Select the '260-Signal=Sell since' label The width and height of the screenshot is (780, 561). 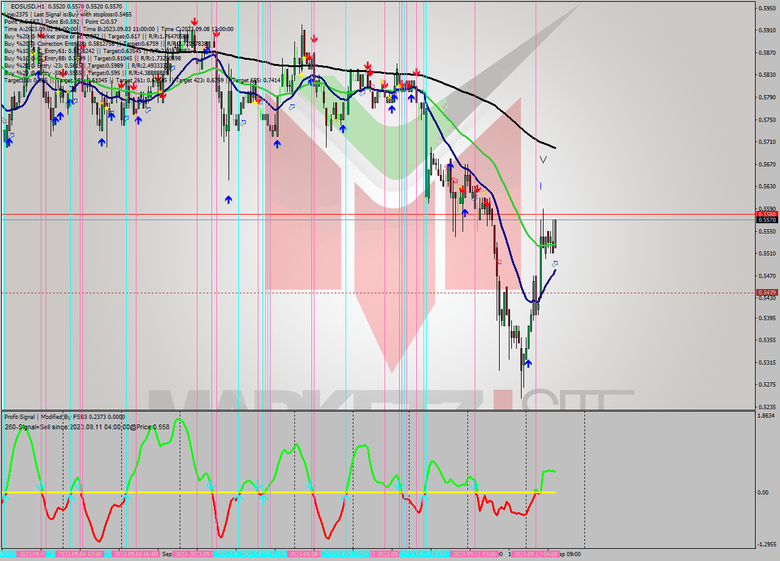[87, 427]
